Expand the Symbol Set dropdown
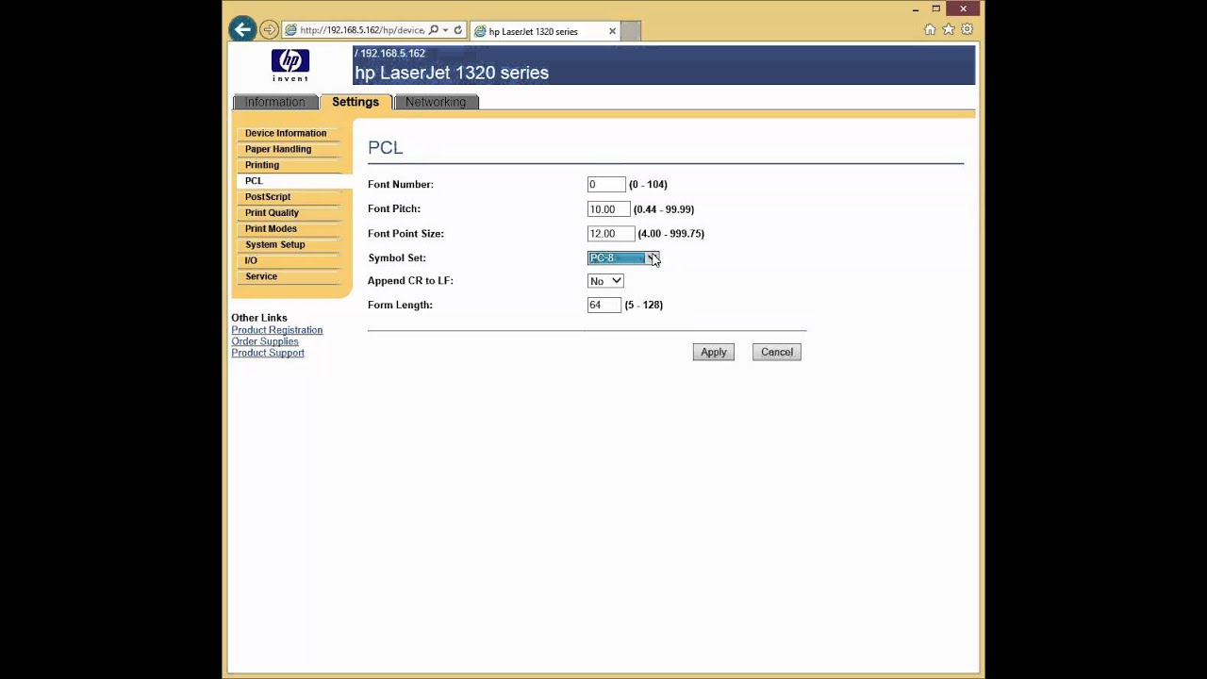 point(623,258)
